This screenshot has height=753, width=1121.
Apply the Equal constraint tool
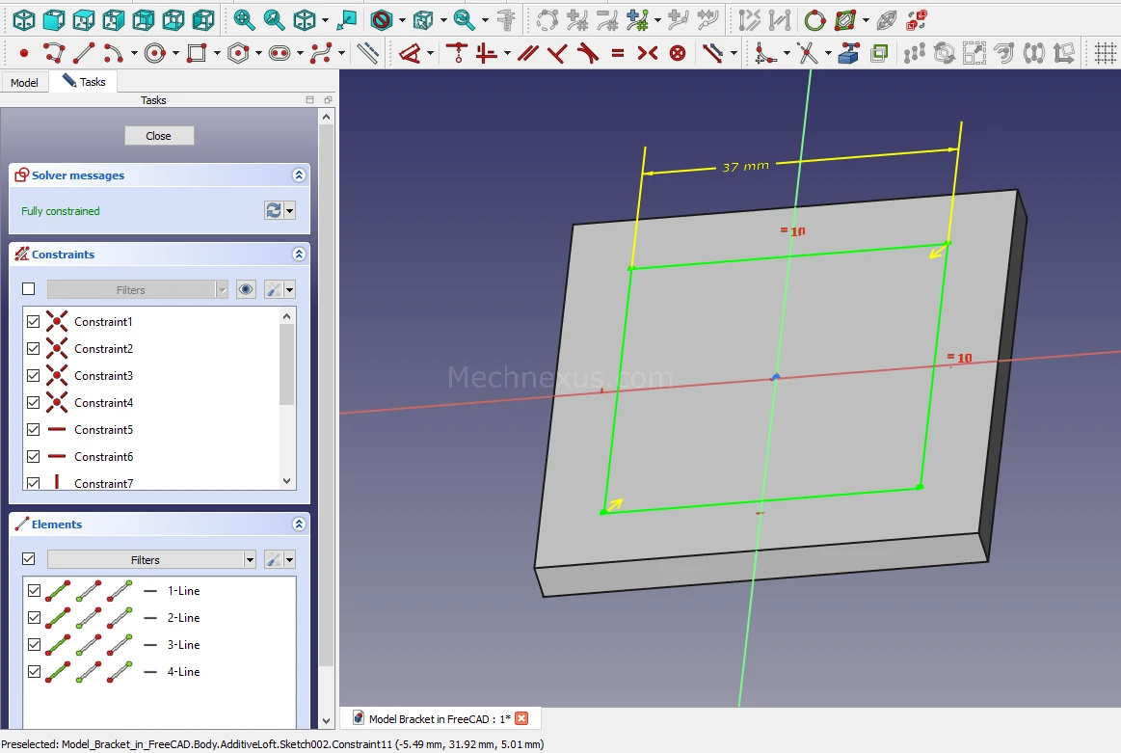618,53
